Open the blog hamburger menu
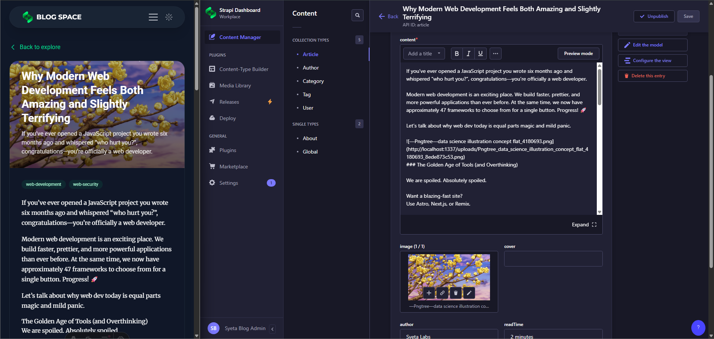Image resolution: width=714 pixels, height=339 pixels. (153, 17)
